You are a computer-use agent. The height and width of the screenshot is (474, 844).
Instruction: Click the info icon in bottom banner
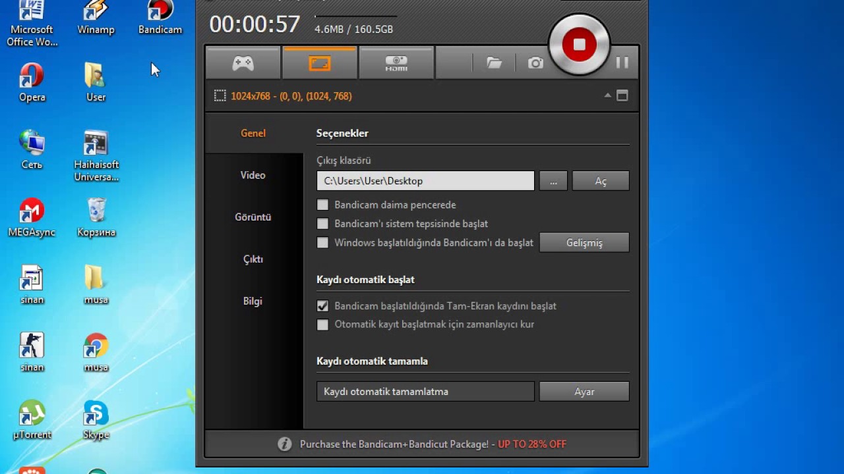tap(284, 444)
